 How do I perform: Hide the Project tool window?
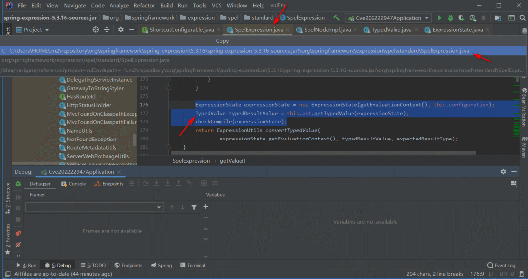[x=132, y=30]
